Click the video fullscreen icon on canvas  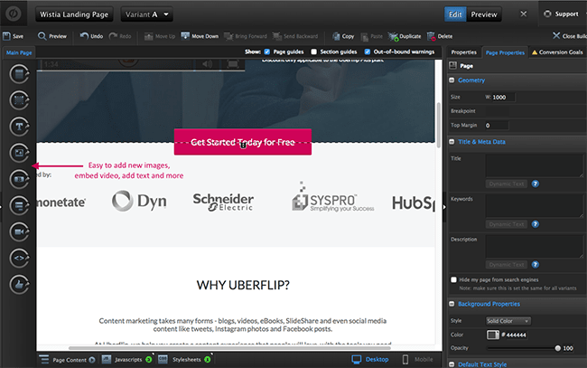click(233, 64)
